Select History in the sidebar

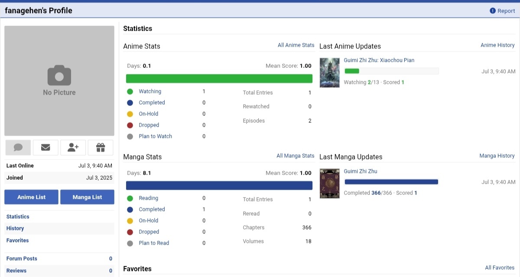pyautogui.click(x=15, y=228)
